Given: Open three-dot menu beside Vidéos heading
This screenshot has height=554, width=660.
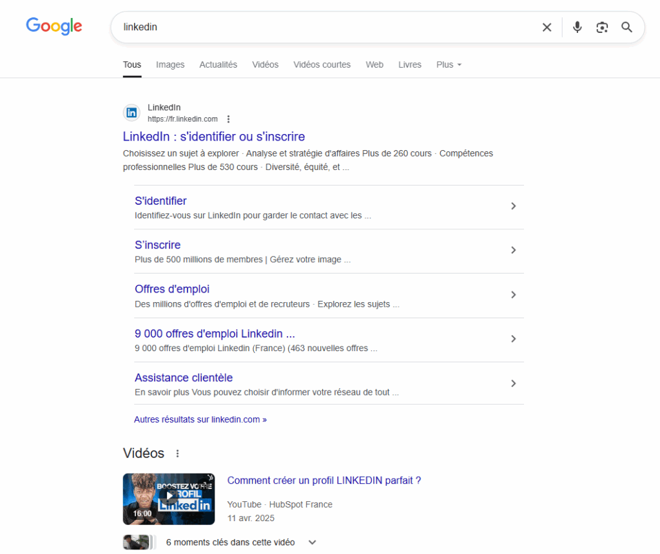Looking at the screenshot, I should point(178,454).
